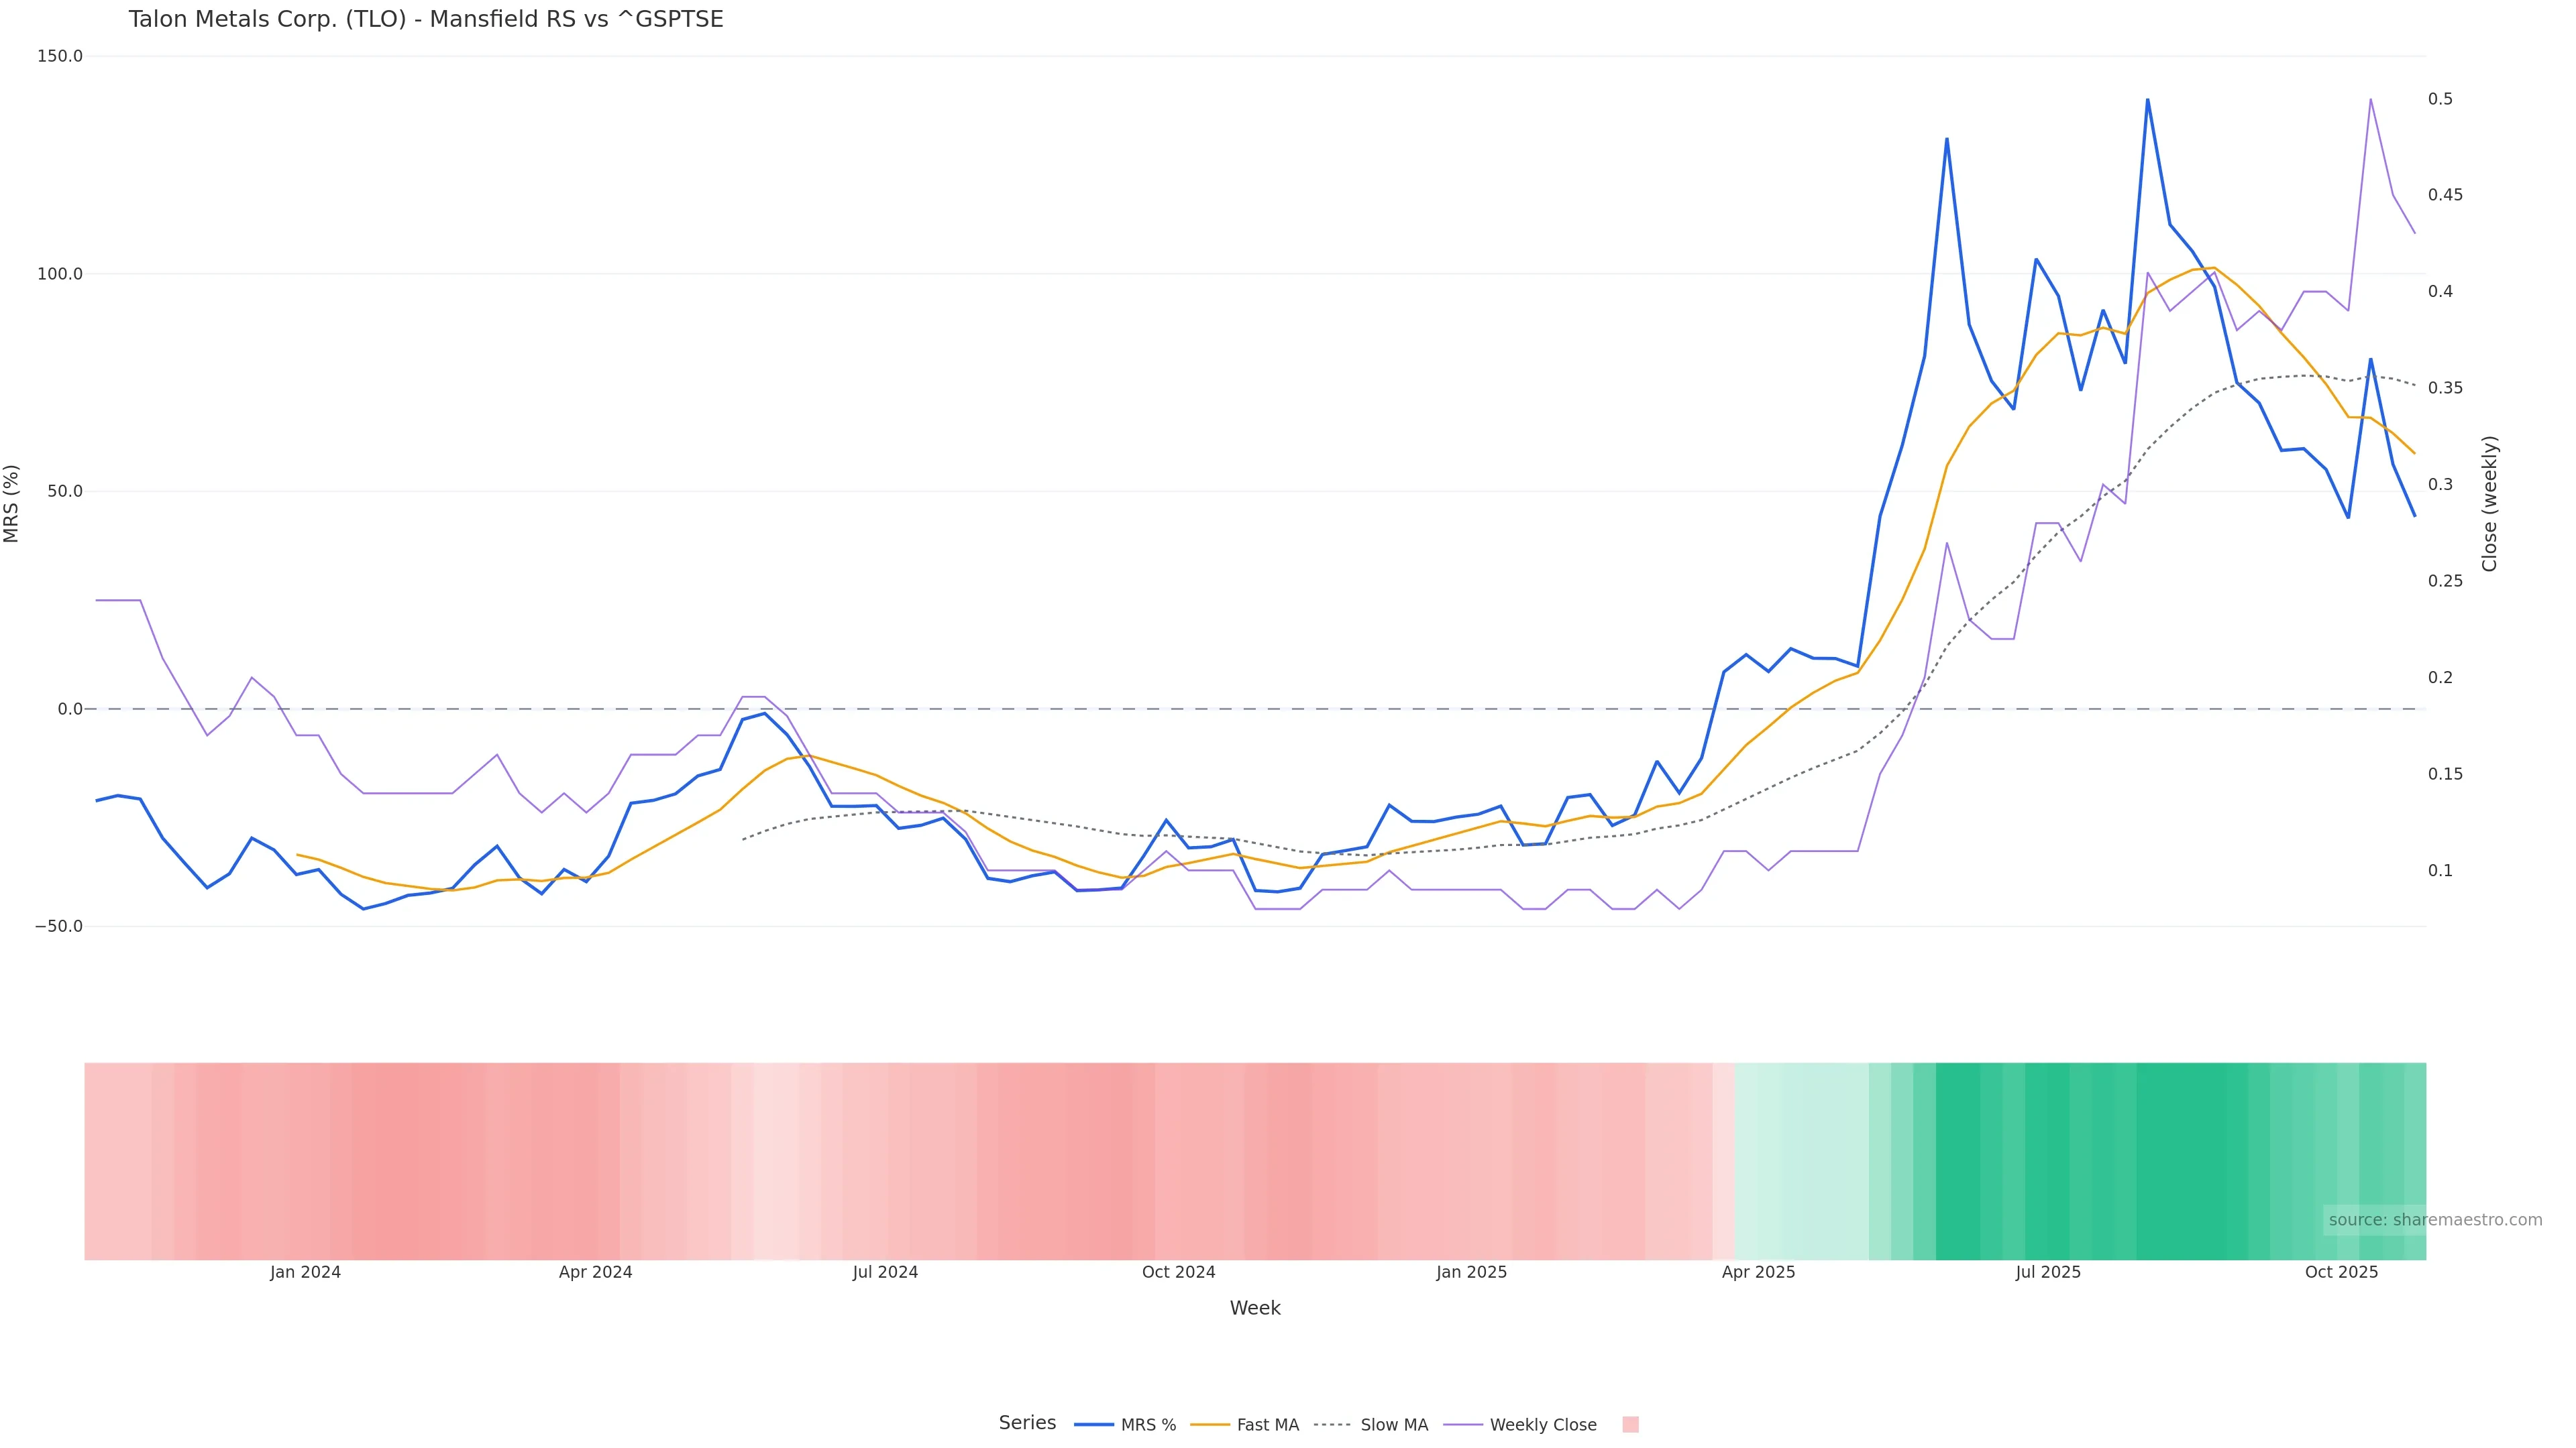Click the blue MRS % legend line icon
This screenshot has height=1448, width=2576.
click(x=1094, y=1425)
